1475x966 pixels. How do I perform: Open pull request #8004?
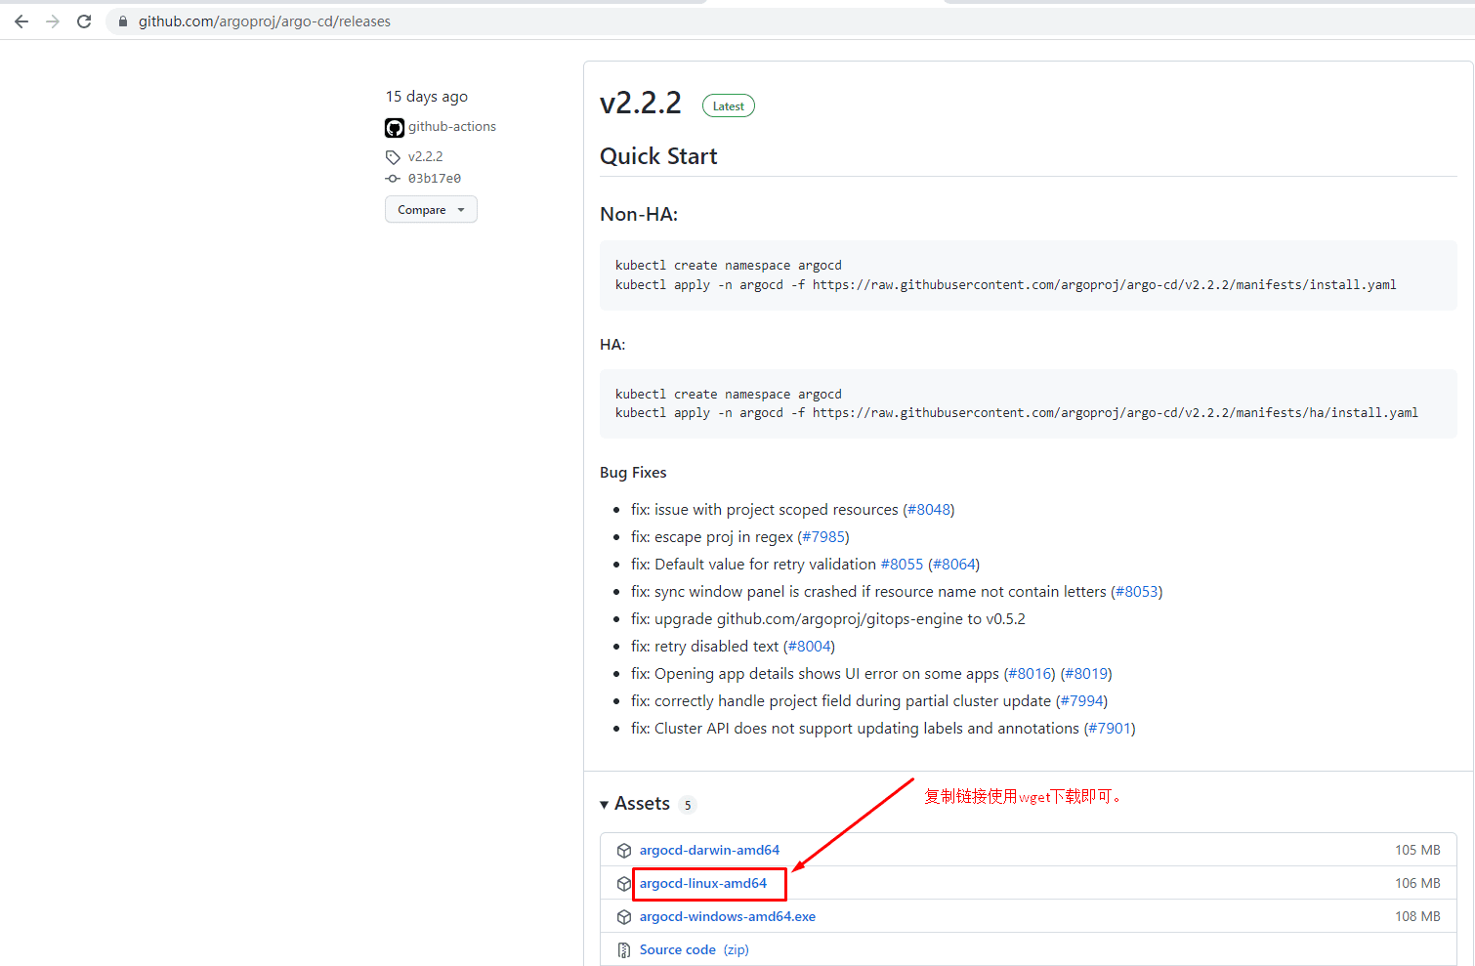[x=809, y=647]
